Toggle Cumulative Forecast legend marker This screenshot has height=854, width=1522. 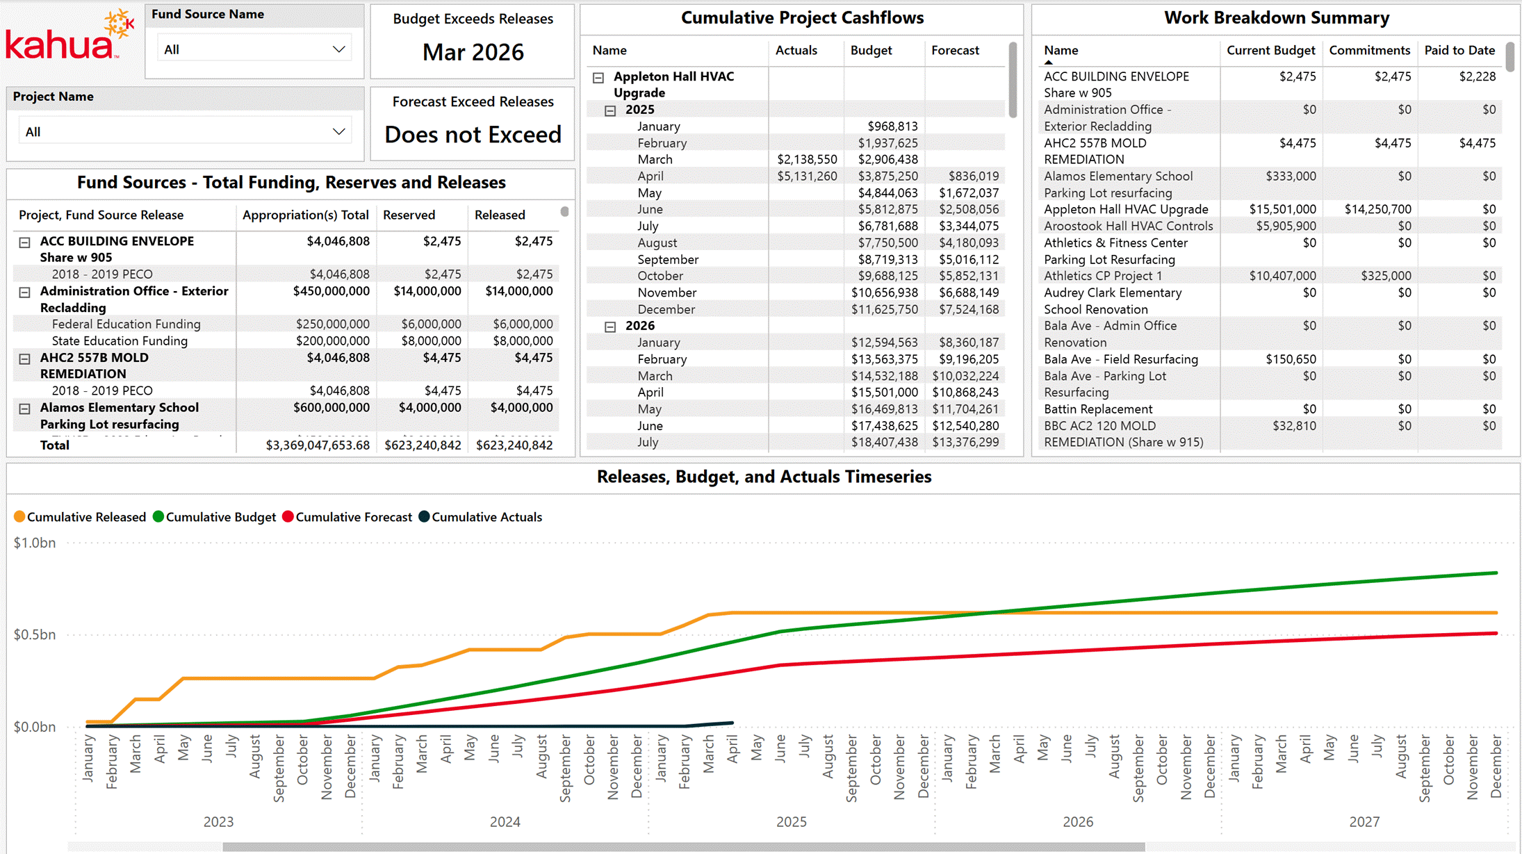click(288, 517)
